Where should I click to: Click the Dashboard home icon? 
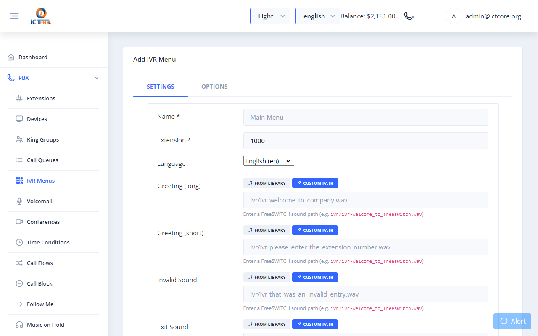tap(11, 57)
